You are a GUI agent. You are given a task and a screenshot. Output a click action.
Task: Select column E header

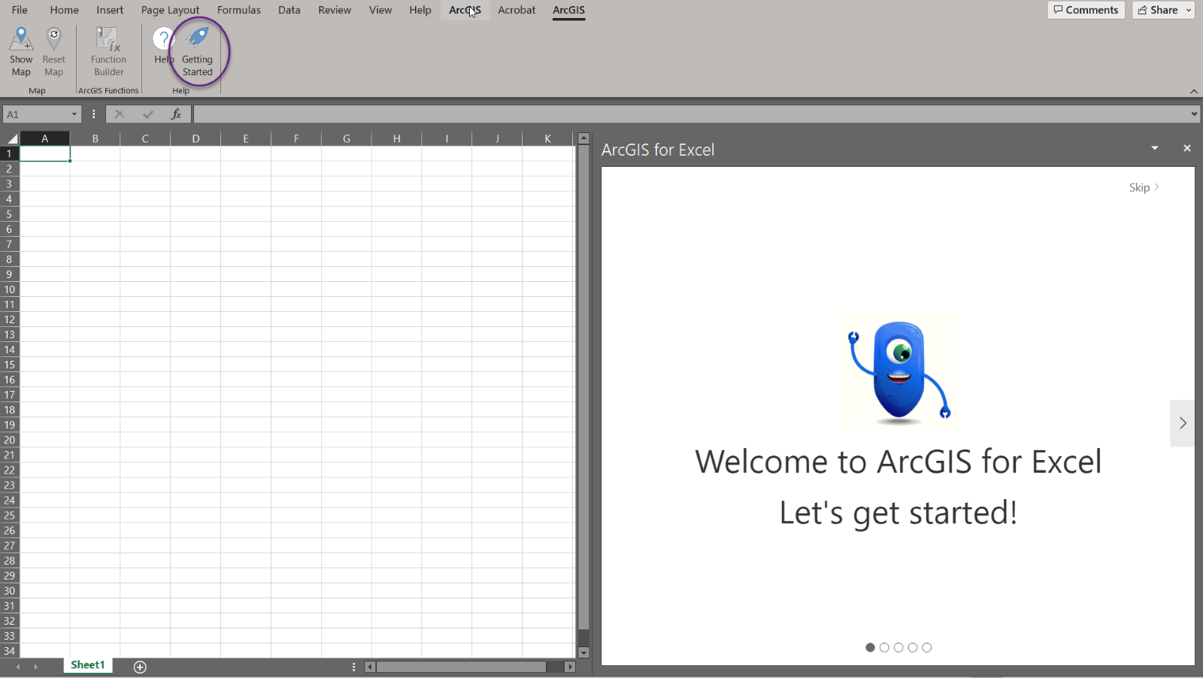[246, 138]
